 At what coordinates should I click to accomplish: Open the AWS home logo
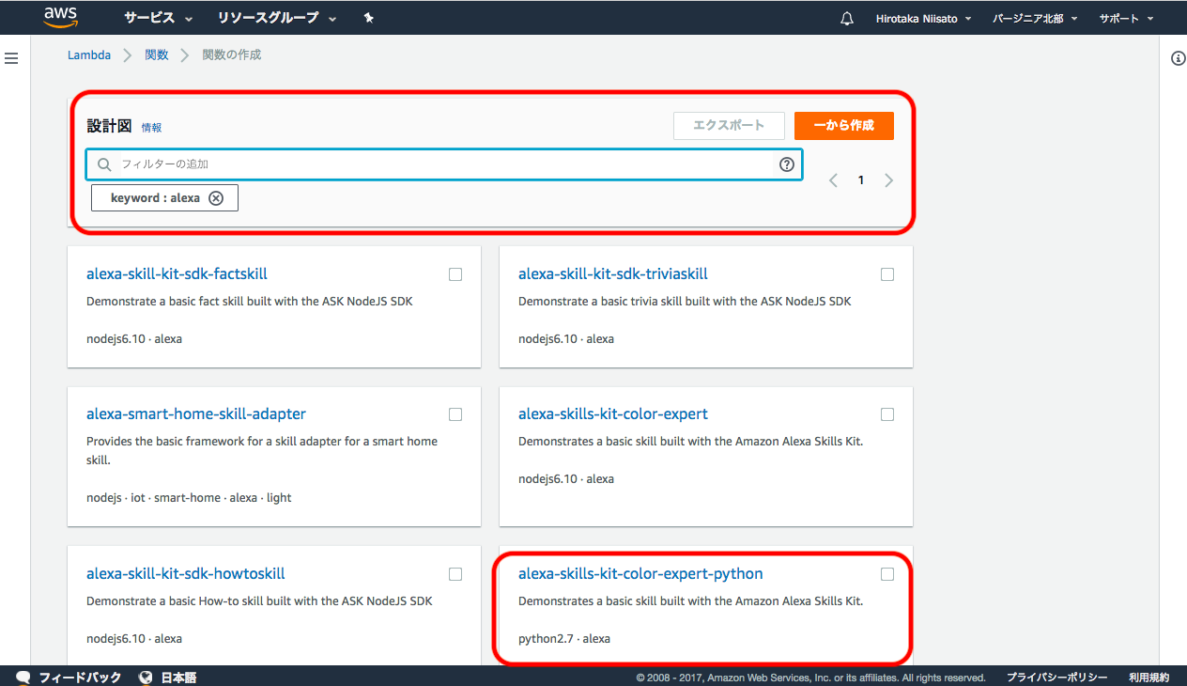pos(60,17)
